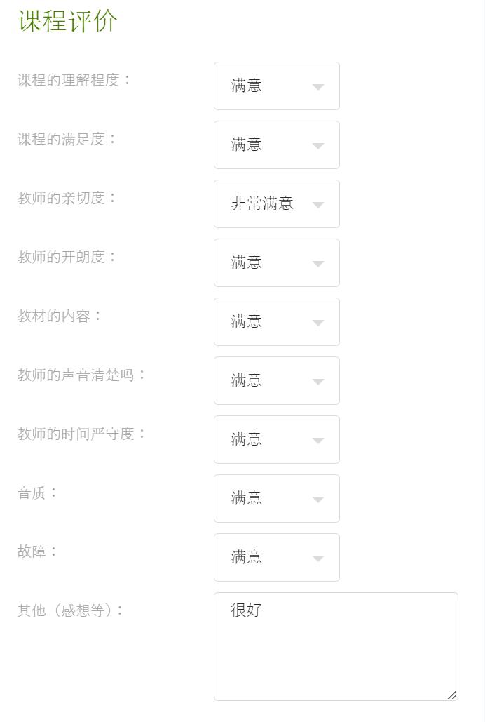
Task: Click the arrow icon in 教师的开朗度 dropdown
Action: [x=318, y=264]
